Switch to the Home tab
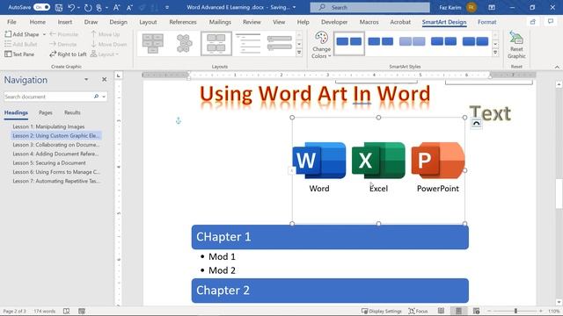This screenshot has height=316, width=563. pyautogui.click(x=37, y=22)
